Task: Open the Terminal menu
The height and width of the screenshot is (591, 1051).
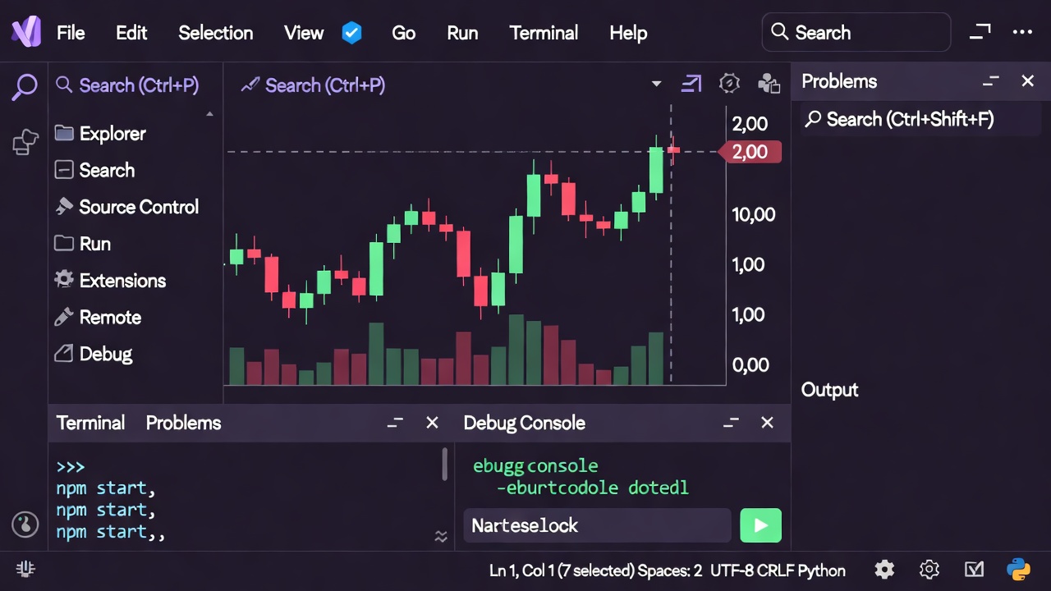Action: click(x=544, y=33)
